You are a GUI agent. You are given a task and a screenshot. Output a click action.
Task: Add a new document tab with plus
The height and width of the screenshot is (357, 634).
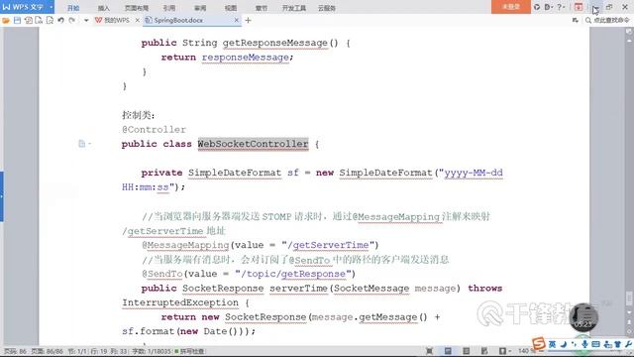point(248,20)
